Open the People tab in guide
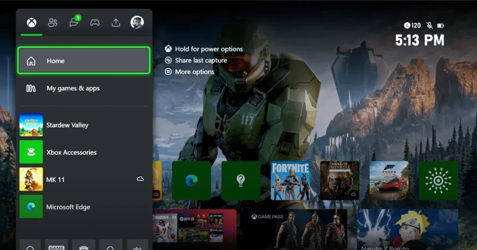This screenshot has width=477, height=250. [x=52, y=22]
